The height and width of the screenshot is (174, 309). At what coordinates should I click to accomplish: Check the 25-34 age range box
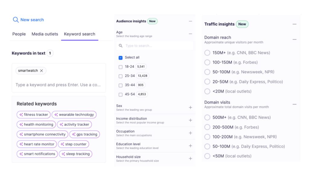pyautogui.click(x=121, y=76)
